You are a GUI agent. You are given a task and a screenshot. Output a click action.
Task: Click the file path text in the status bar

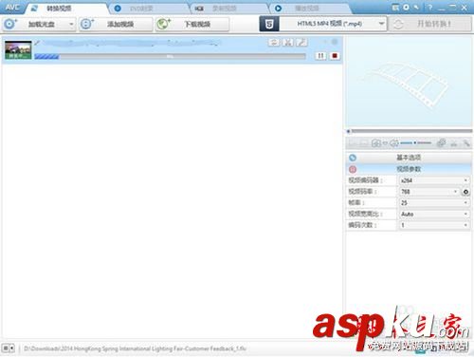coord(135,348)
